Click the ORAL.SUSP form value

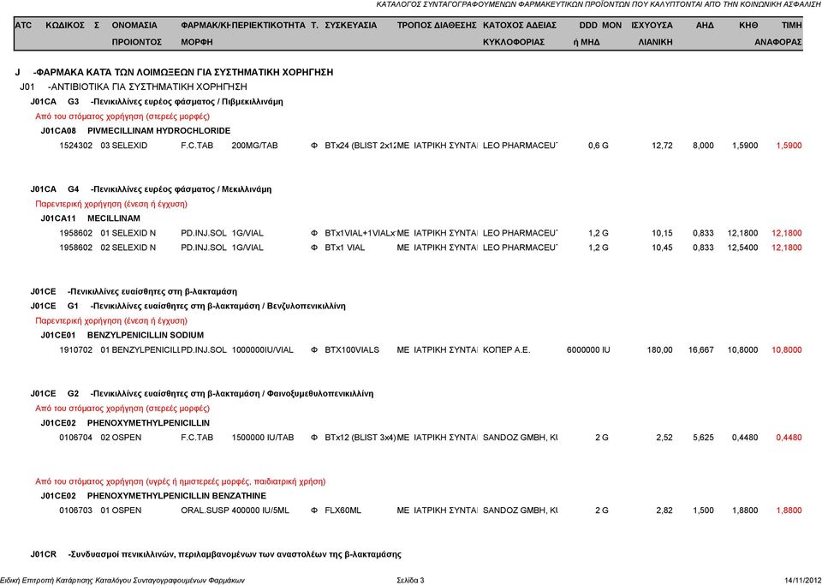click(205, 510)
